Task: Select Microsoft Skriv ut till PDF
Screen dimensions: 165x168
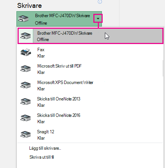Action: tap(90, 69)
